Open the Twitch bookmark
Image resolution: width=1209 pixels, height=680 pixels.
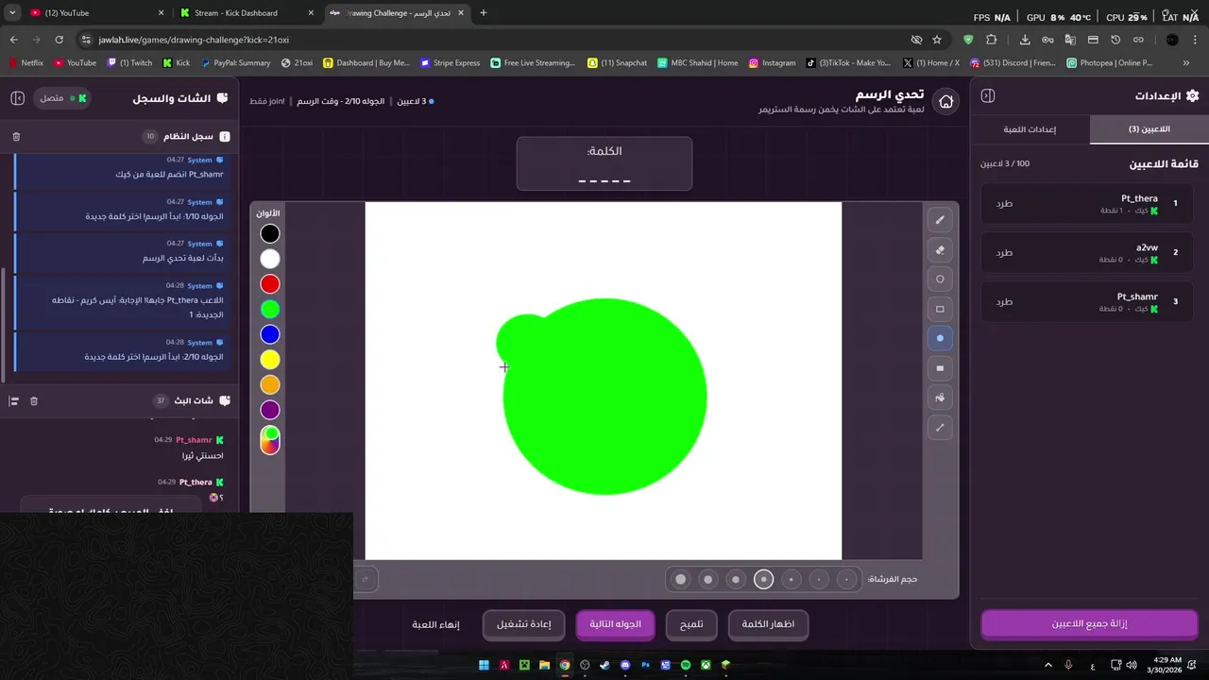pyautogui.click(x=129, y=63)
